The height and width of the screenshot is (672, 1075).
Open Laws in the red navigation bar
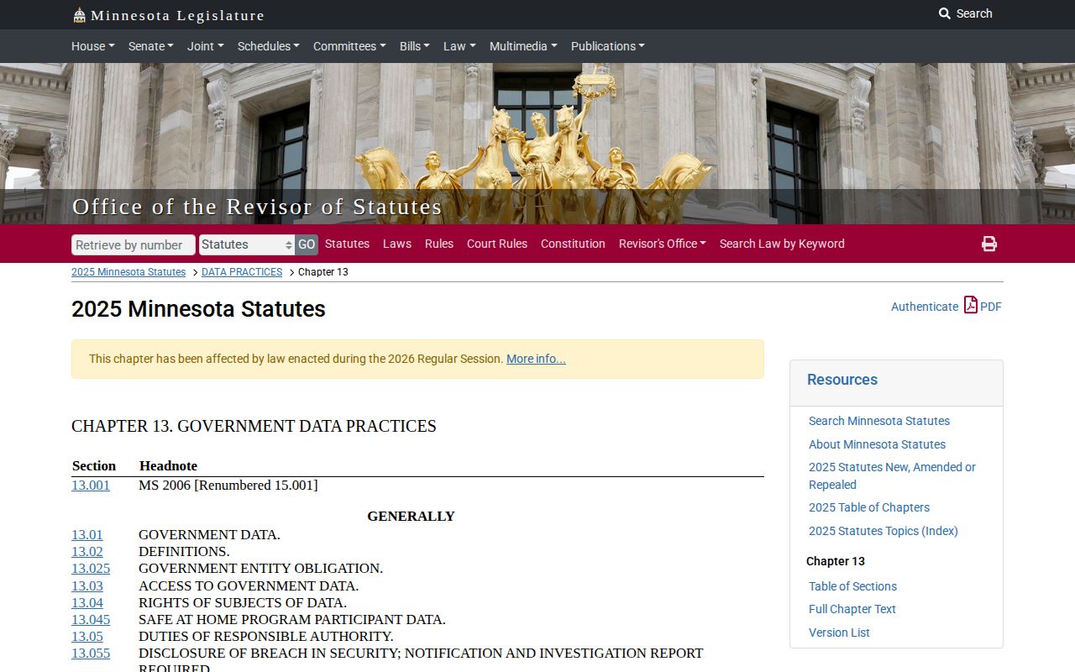[397, 244]
